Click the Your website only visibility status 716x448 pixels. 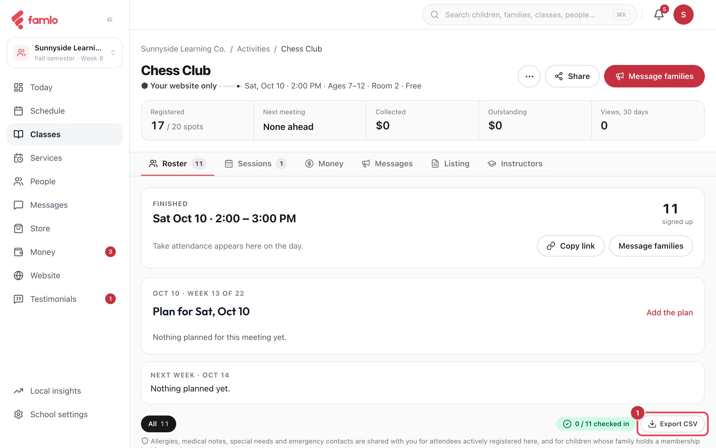tap(179, 86)
